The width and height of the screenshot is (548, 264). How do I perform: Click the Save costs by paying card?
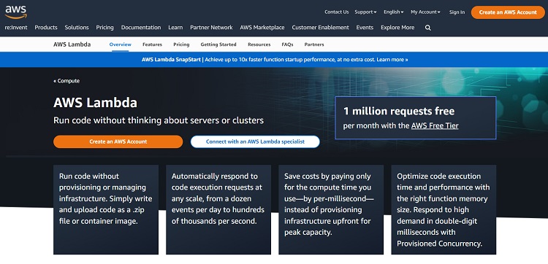(331, 209)
